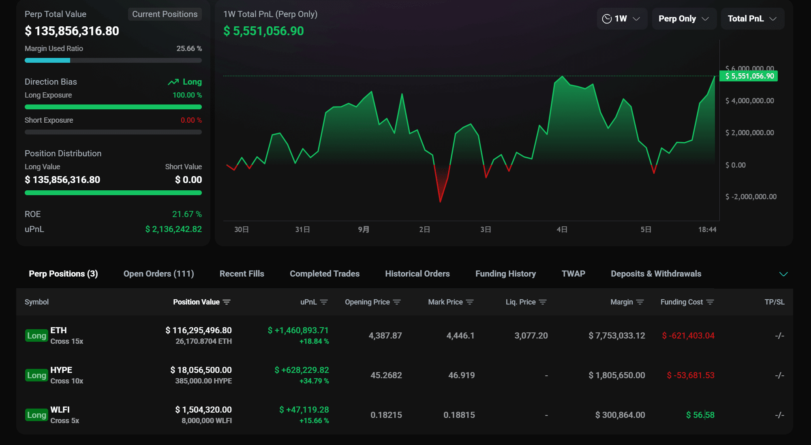Click the green $5,551,056.90 chart price label
This screenshot has height=445, width=811.
point(749,76)
